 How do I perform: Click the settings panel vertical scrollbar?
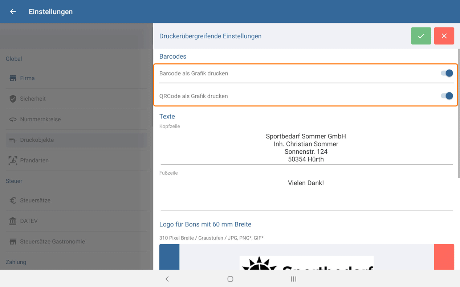(x=459, y=113)
